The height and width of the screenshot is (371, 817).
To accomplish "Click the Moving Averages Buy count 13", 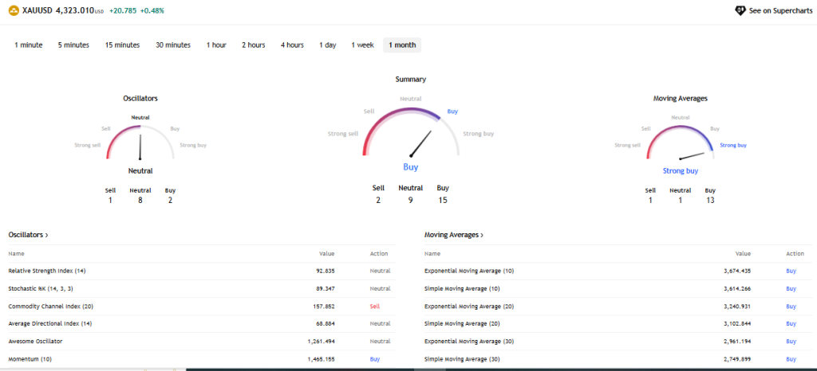I will point(710,200).
